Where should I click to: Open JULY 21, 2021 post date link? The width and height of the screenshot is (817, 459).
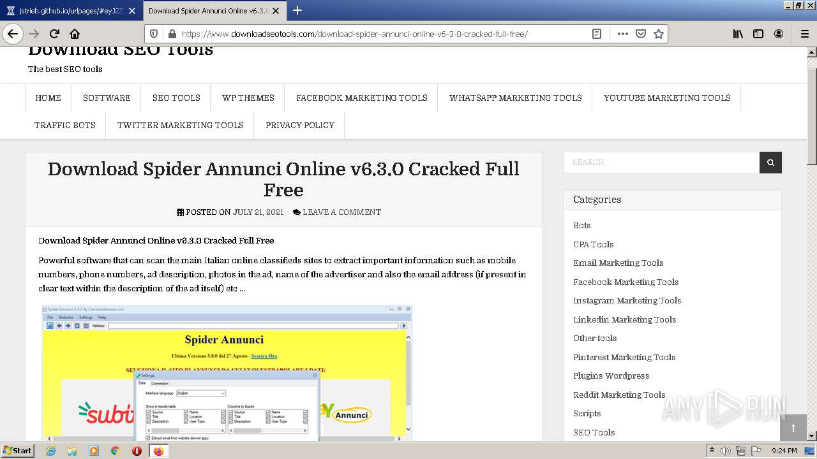tap(258, 212)
